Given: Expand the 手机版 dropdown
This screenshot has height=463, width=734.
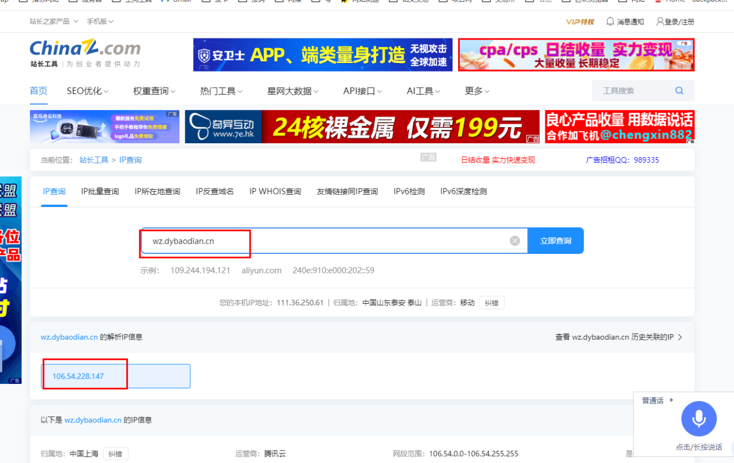Looking at the screenshot, I should point(100,21).
